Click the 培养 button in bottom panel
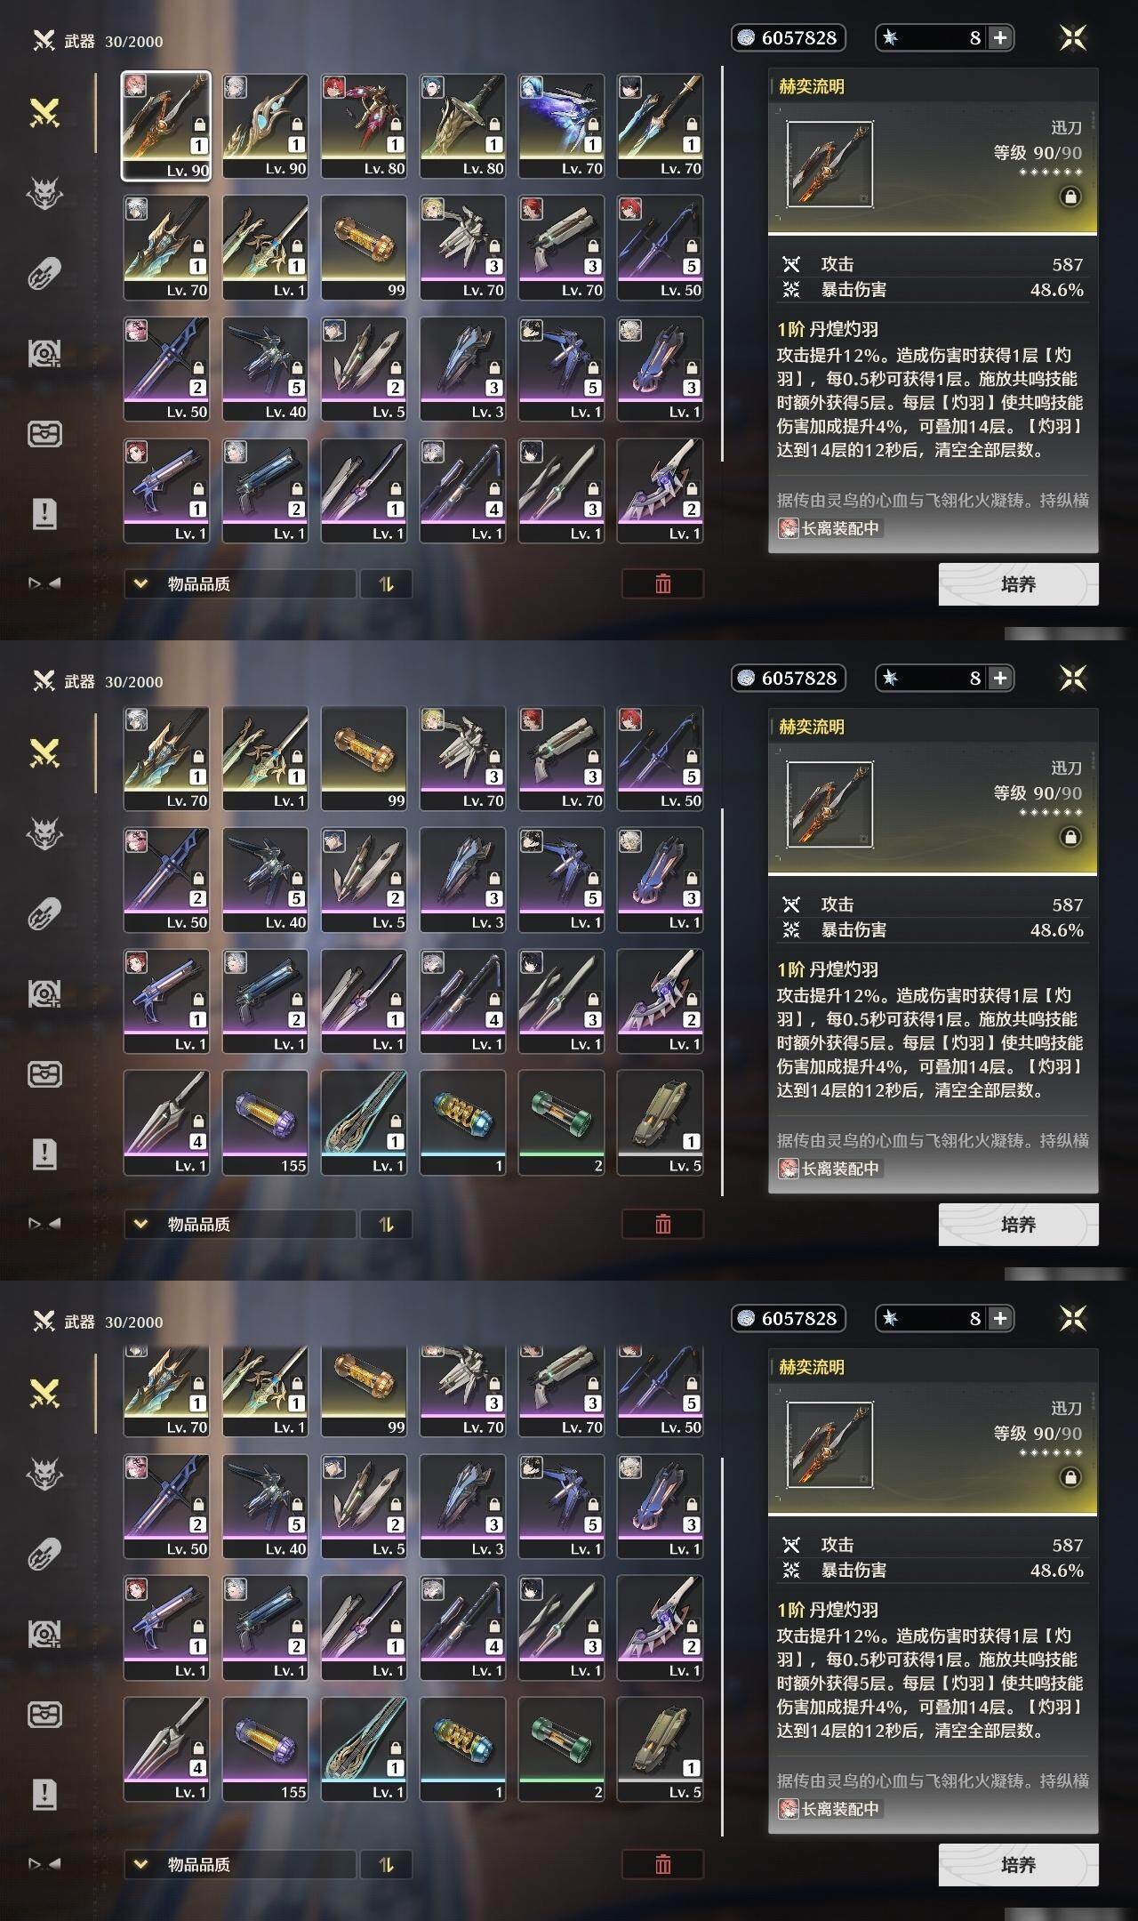Image resolution: width=1138 pixels, height=1921 pixels. pos(1019,1865)
